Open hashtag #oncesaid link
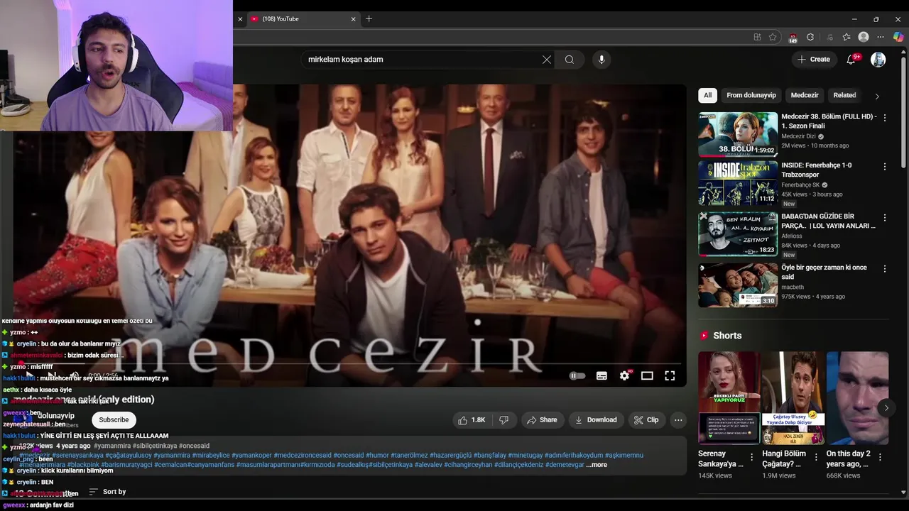The width and height of the screenshot is (909, 511). point(194,446)
